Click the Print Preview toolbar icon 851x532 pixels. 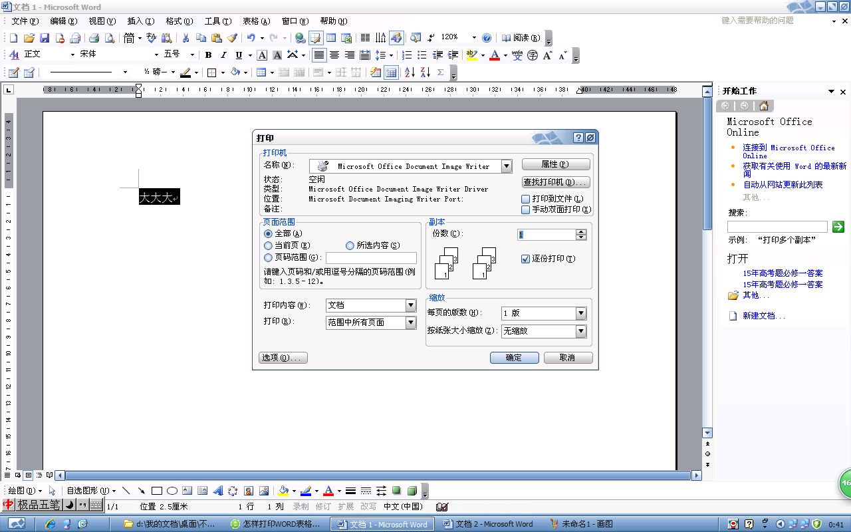coord(110,38)
